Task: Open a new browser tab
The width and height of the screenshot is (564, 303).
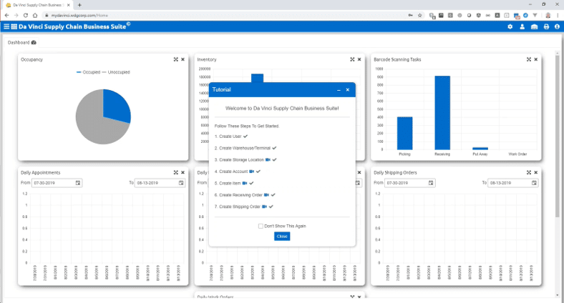Action: point(79,5)
